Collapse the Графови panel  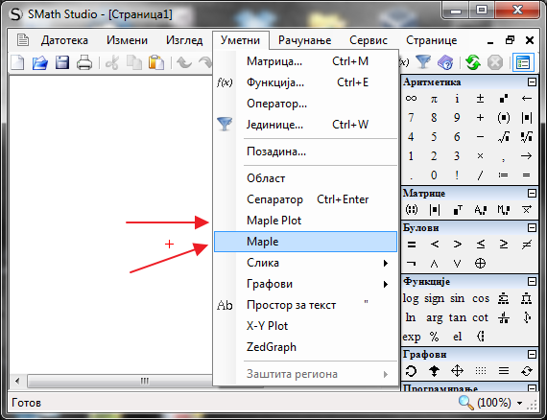coord(532,355)
